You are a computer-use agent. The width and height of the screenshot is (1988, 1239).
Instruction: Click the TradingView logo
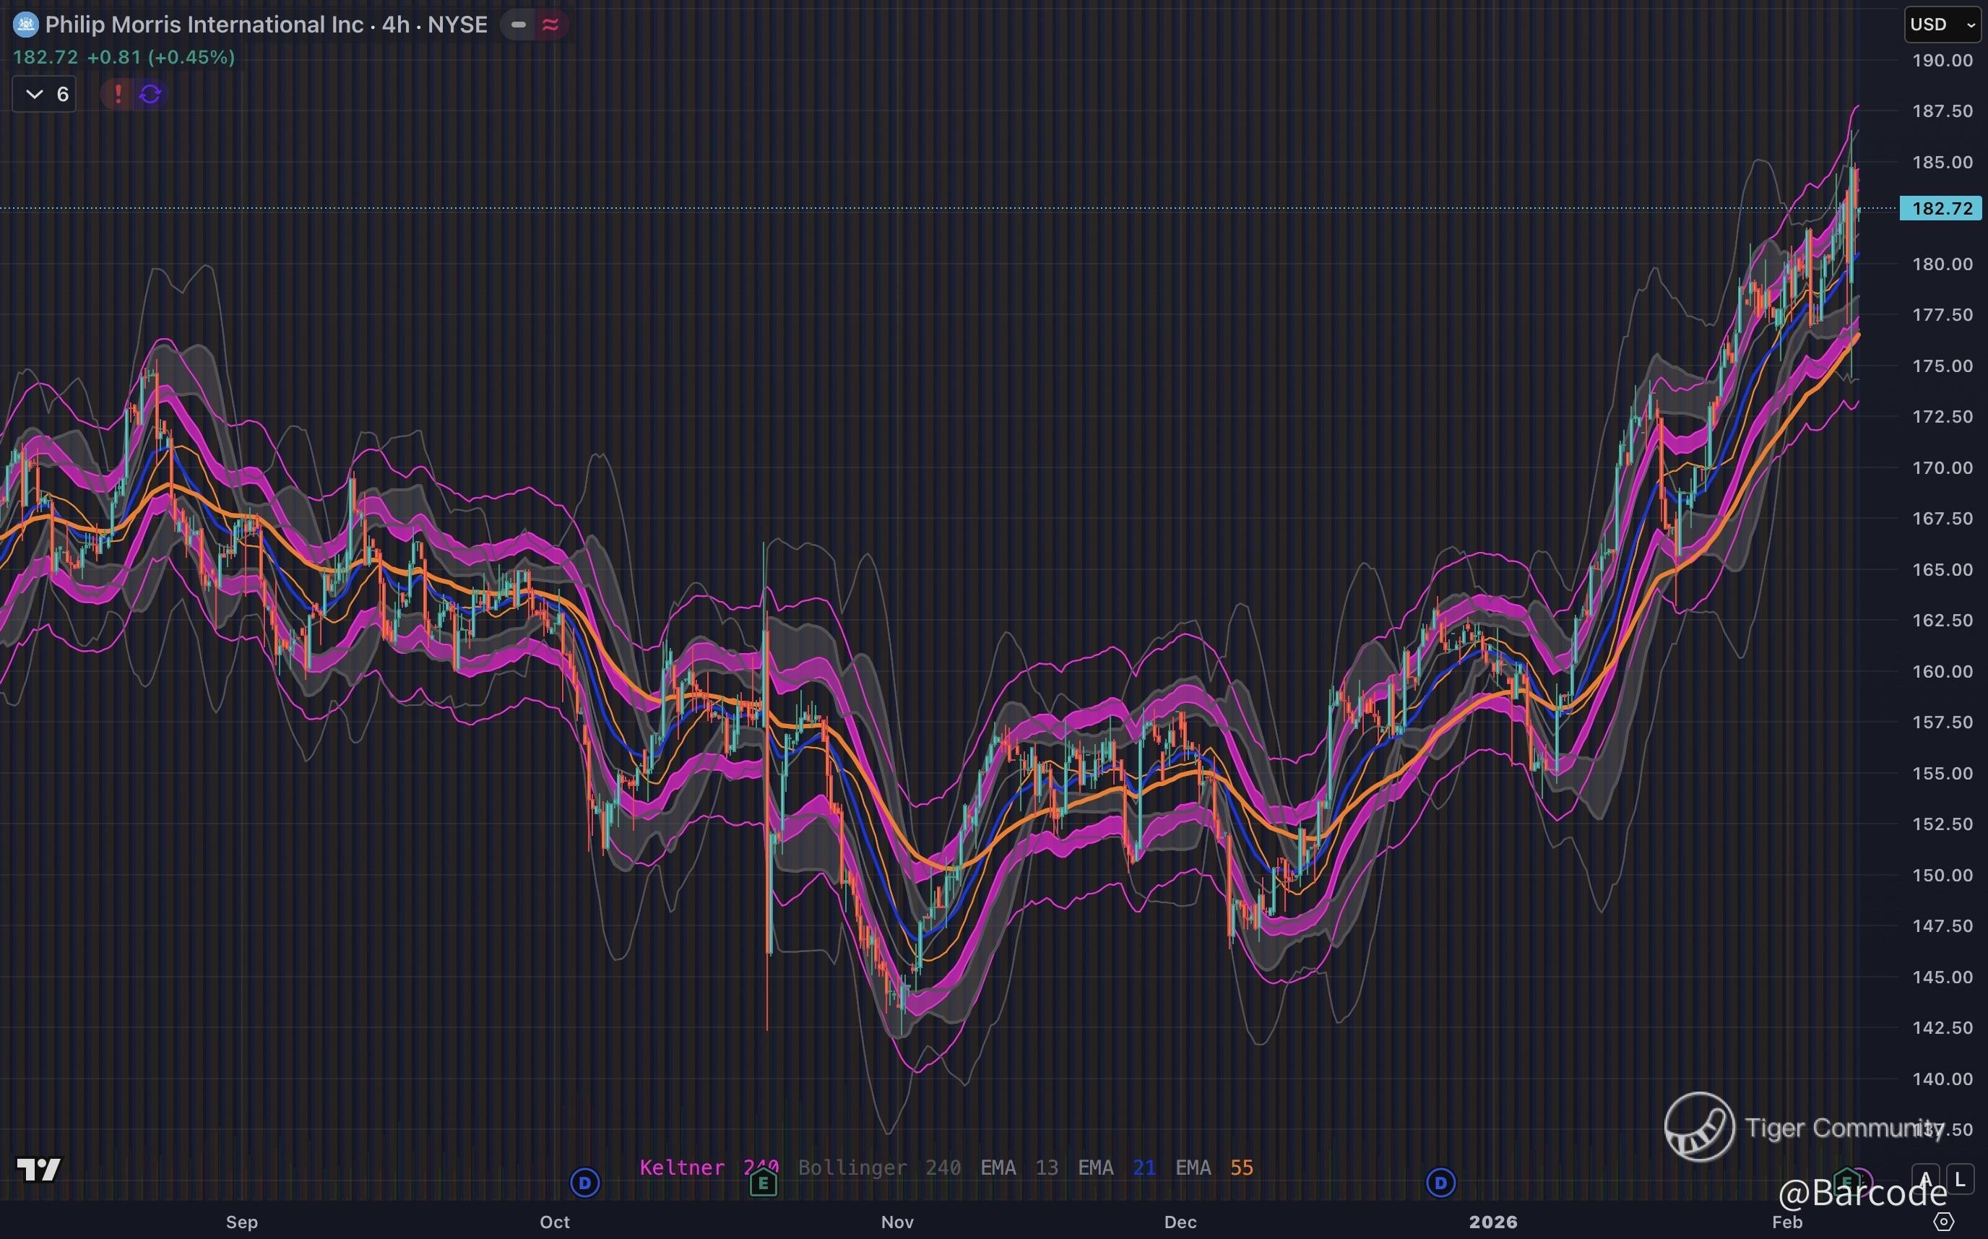[x=38, y=1170]
